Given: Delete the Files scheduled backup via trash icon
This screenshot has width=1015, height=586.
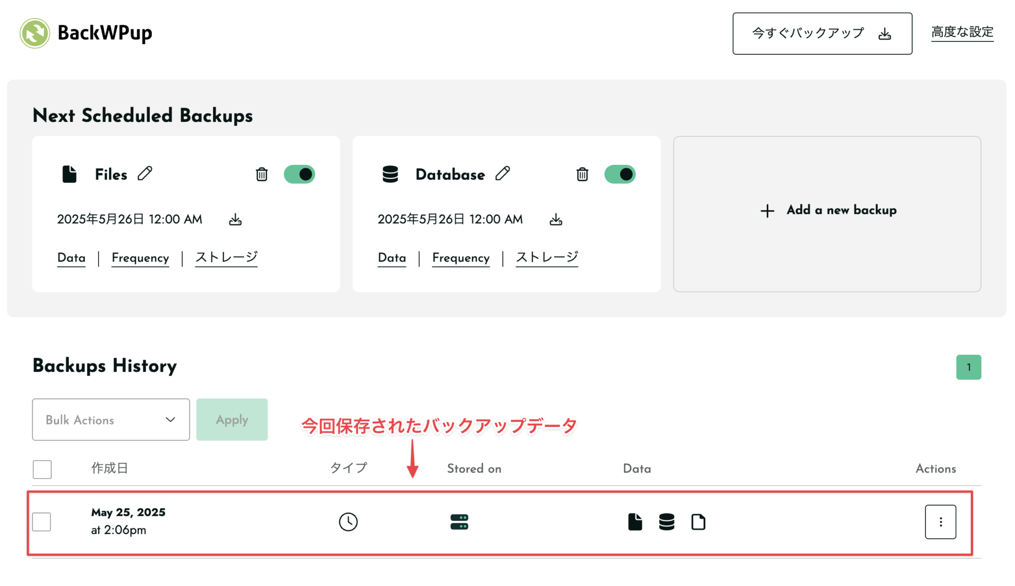Looking at the screenshot, I should click(x=262, y=174).
